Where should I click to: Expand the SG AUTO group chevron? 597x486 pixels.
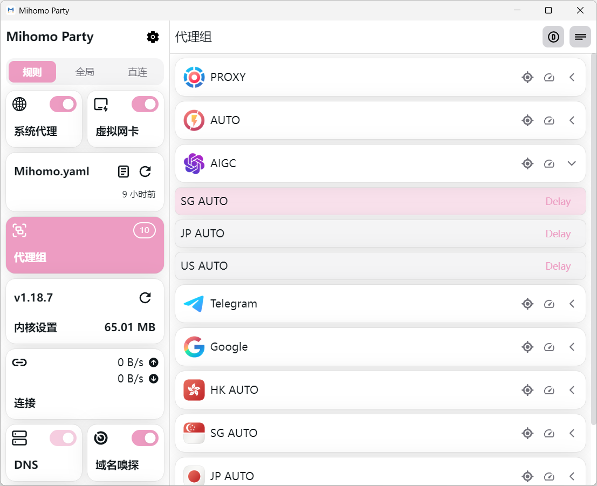point(572,433)
